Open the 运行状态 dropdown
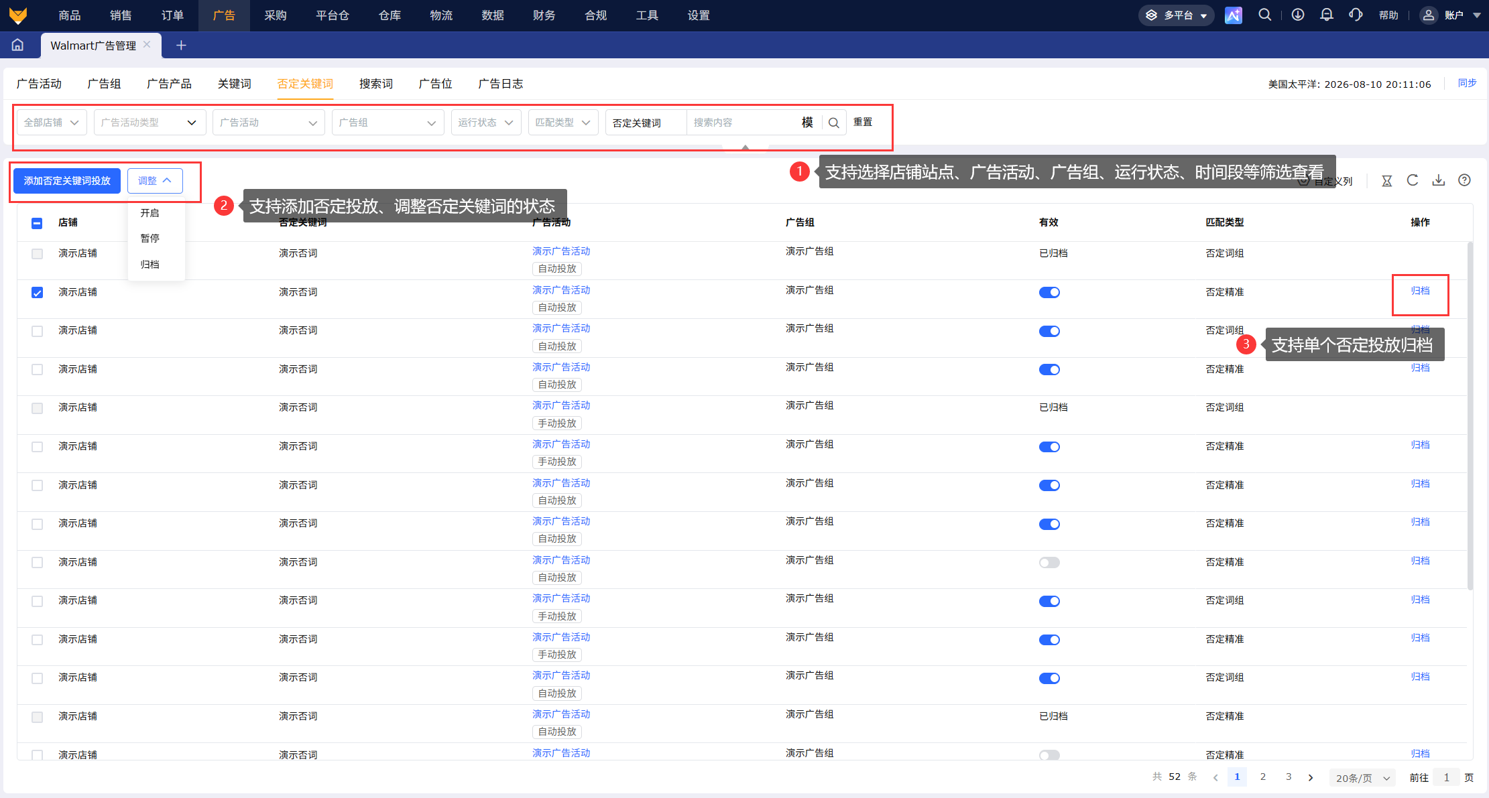Viewport: 1489px width, 798px height. (486, 123)
